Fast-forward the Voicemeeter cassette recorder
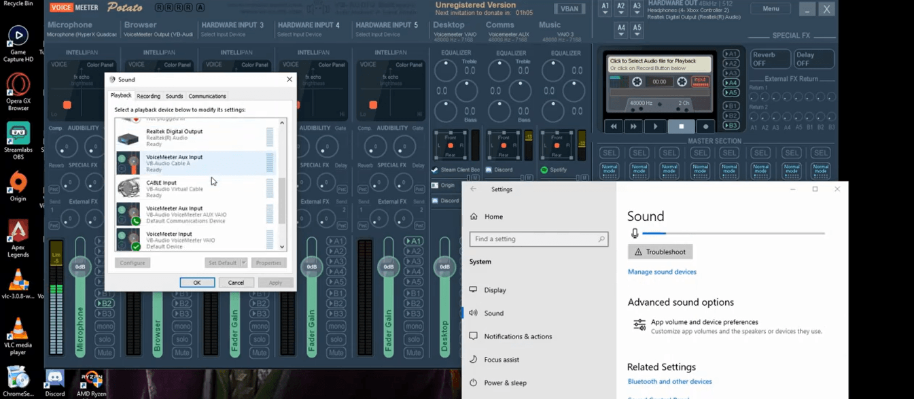 point(633,126)
